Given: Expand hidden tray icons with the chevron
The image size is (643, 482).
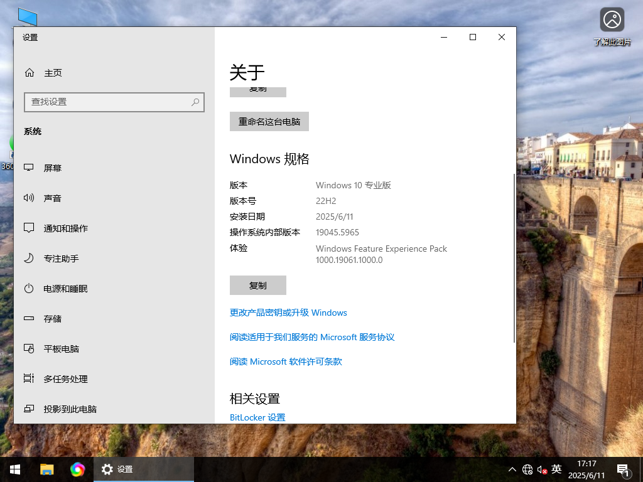Looking at the screenshot, I should (512, 469).
